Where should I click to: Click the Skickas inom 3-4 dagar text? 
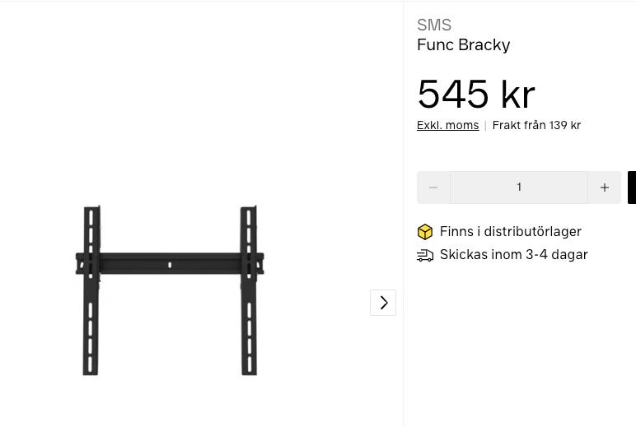514,255
